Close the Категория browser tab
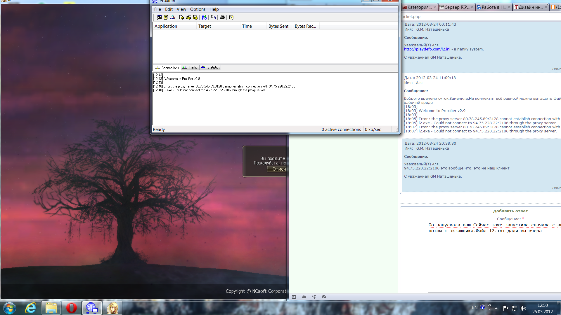561x315 pixels. click(x=434, y=7)
